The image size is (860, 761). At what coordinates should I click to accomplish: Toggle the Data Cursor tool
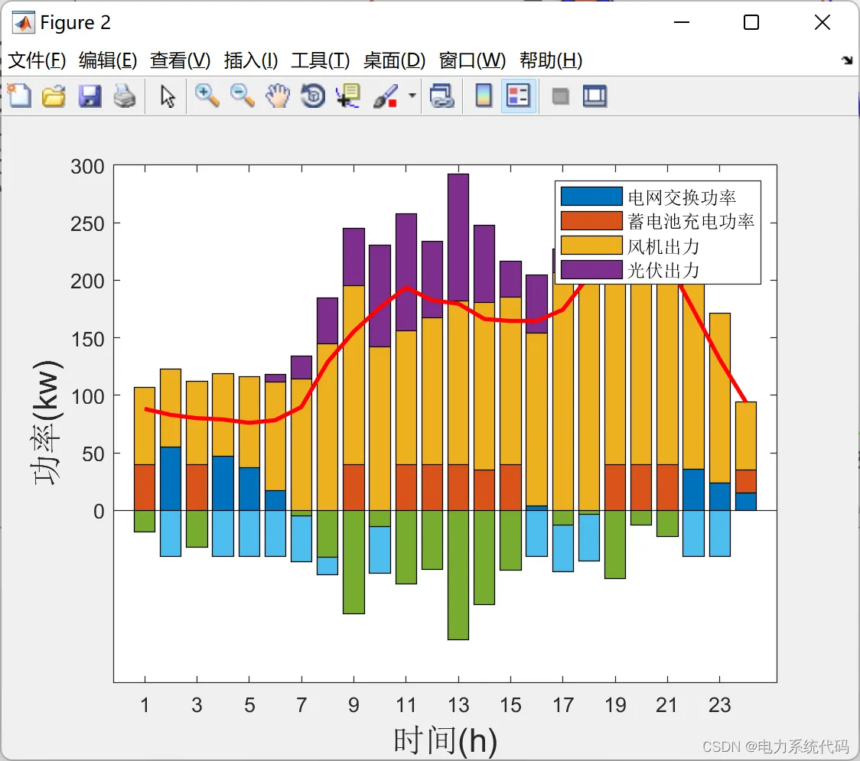(348, 96)
